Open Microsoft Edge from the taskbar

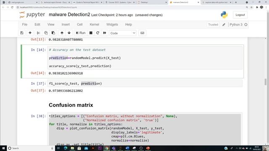click(x=66, y=148)
